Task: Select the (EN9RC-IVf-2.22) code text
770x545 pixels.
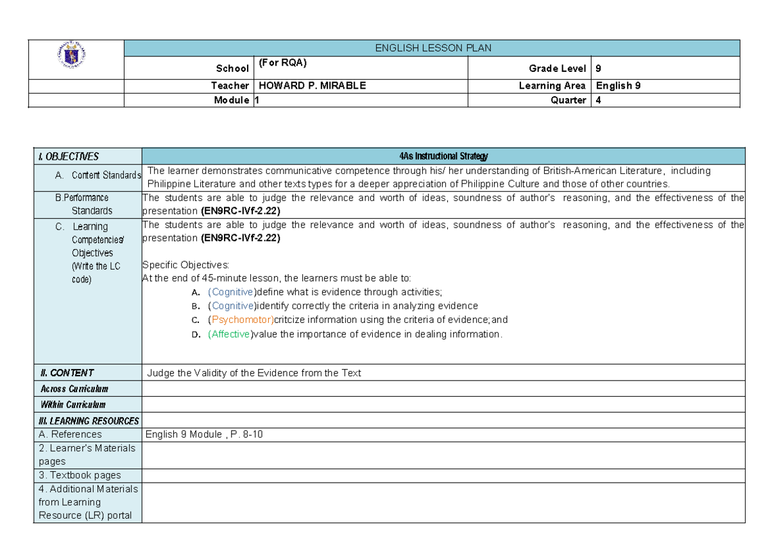Action: pyautogui.click(x=239, y=211)
